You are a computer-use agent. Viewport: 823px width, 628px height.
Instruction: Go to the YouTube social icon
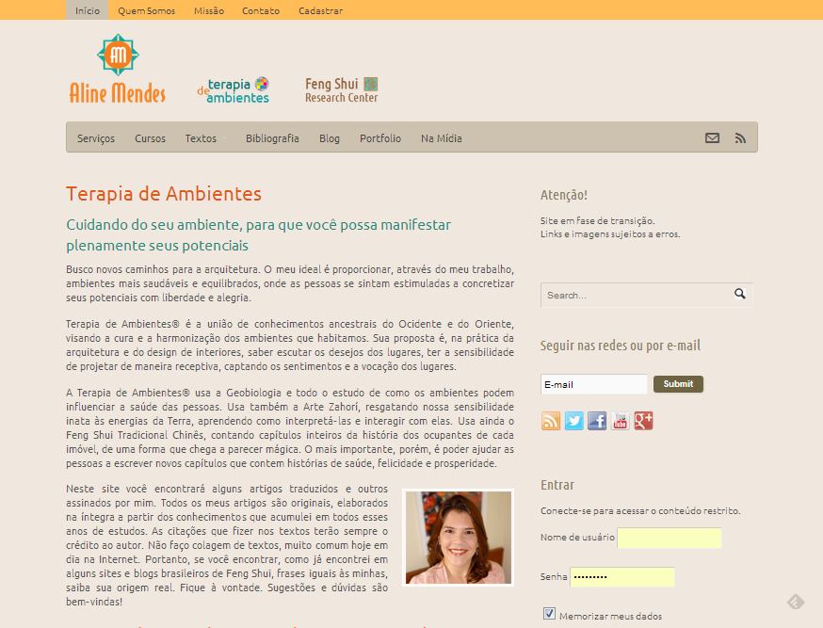click(x=621, y=421)
